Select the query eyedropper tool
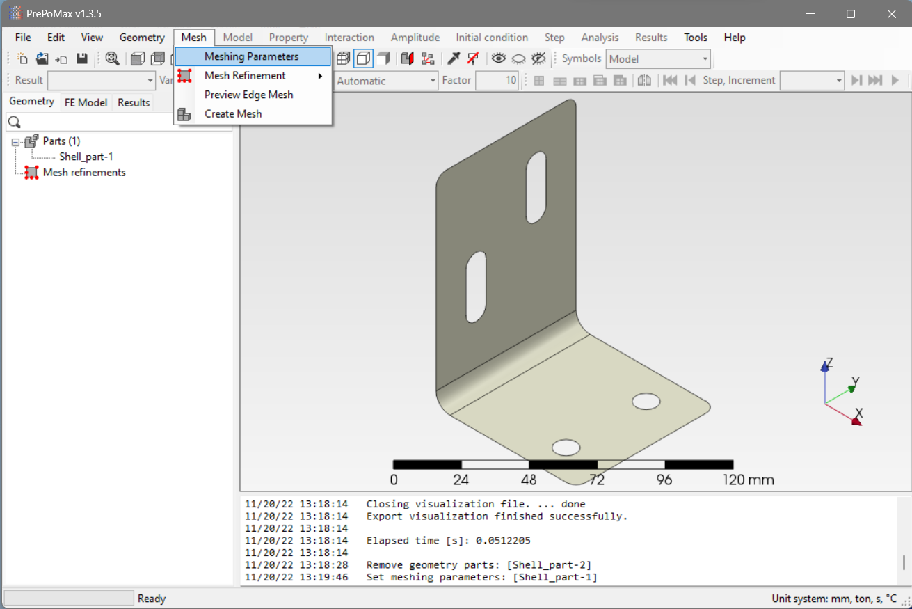 pos(454,58)
